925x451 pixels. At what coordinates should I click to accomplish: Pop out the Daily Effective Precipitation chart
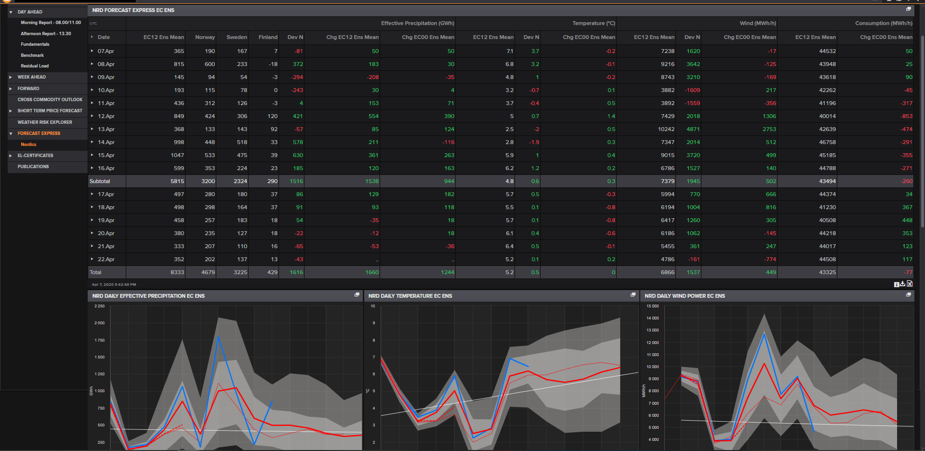pyautogui.click(x=357, y=295)
